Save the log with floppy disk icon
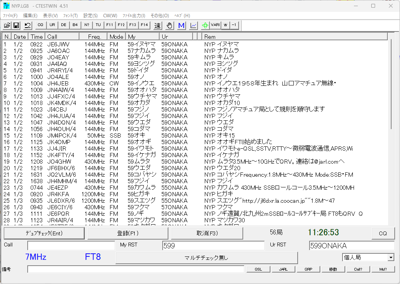 [16, 25]
